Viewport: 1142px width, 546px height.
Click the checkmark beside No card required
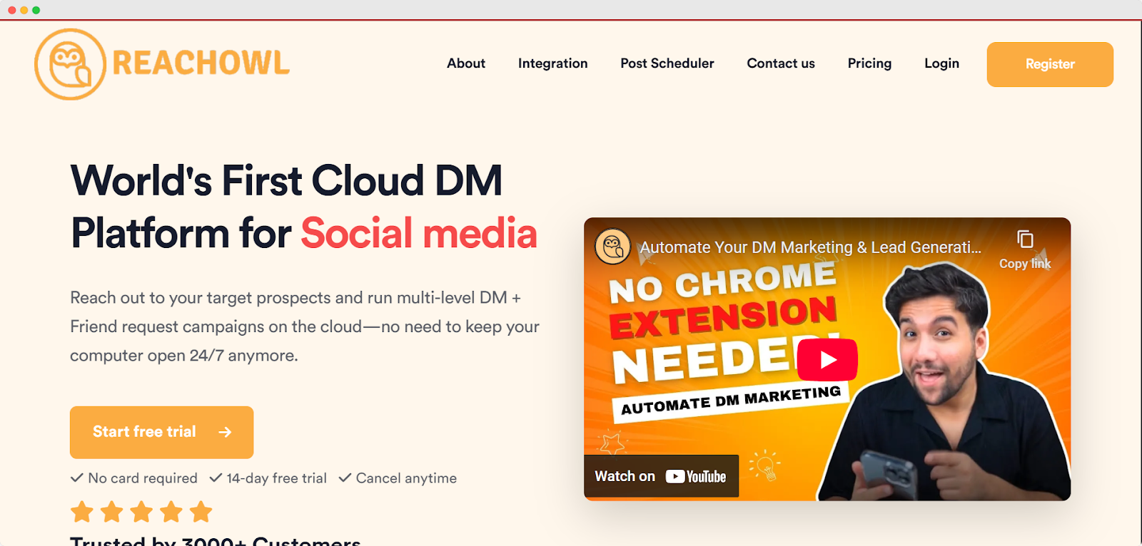(x=77, y=478)
